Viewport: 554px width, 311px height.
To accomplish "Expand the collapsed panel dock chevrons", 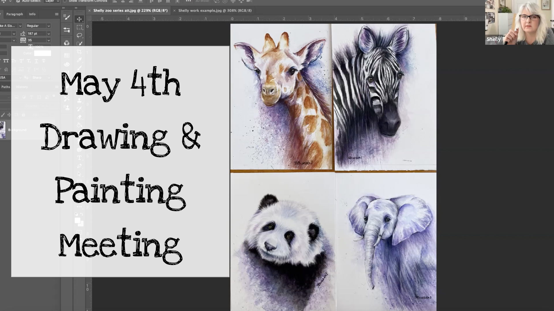I will click(64, 8).
